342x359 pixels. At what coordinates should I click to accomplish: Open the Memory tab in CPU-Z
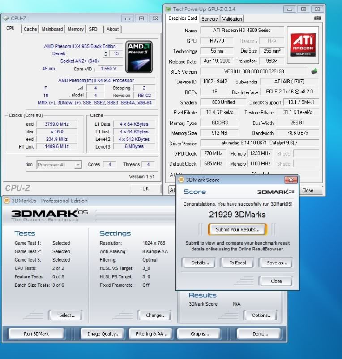(x=76, y=29)
